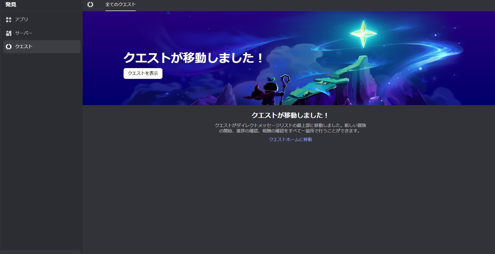Click the サーバー icon in the sidebar
The image size is (495, 254).
(9, 33)
